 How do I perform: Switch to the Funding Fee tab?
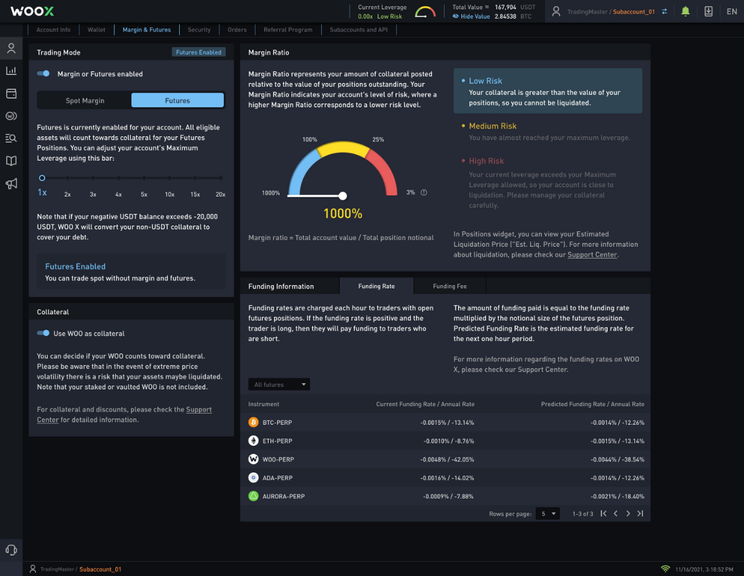[449, 286]
